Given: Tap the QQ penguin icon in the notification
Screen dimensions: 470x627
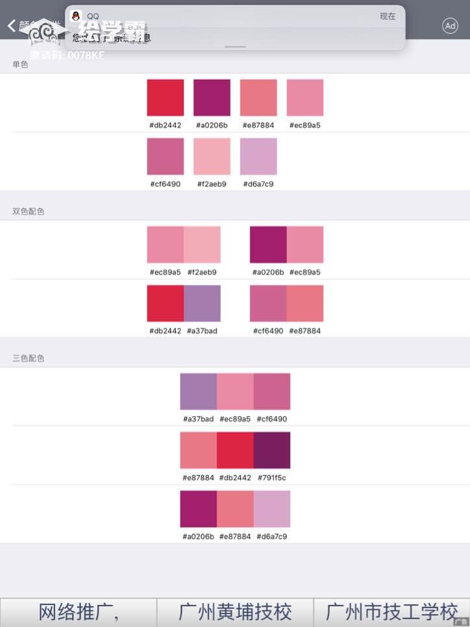Looking at the screenshot, I should pyautogui.click(x=76, y=16).
